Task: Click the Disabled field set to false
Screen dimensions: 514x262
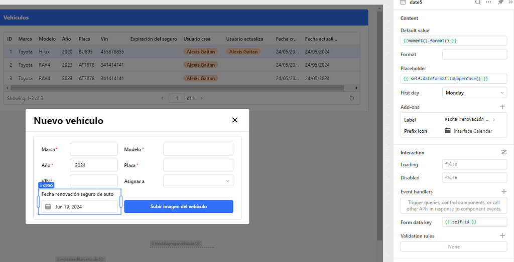Action: (x=474, y=178)
